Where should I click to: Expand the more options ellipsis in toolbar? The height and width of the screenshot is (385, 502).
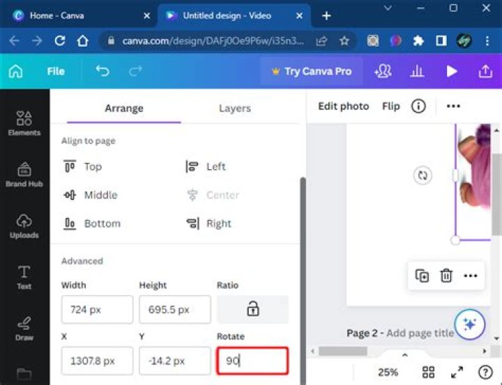coord(453,106)
